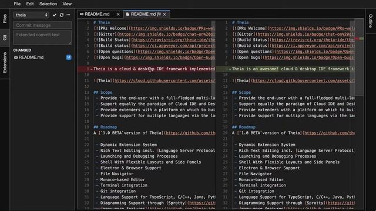The image size is (376, 211).
Task: Click the removed line 9 in the left diff pane
Action: pyautogui.click(x=146, y=69)
